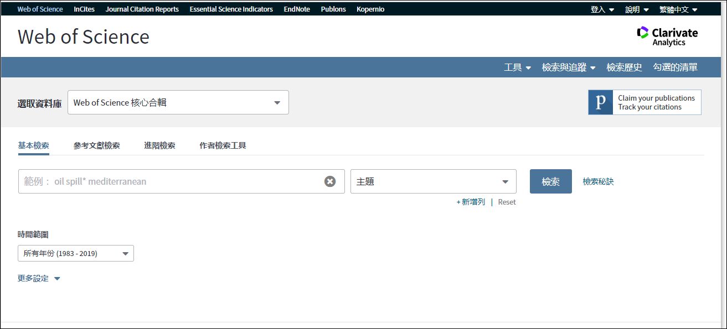Open the 繁體中文 language dropdown

coord(678,9)
